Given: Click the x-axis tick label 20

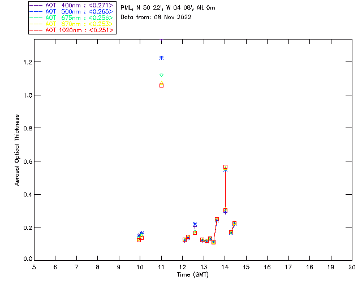Looking at the screenshot, I should tap(352, 267).
